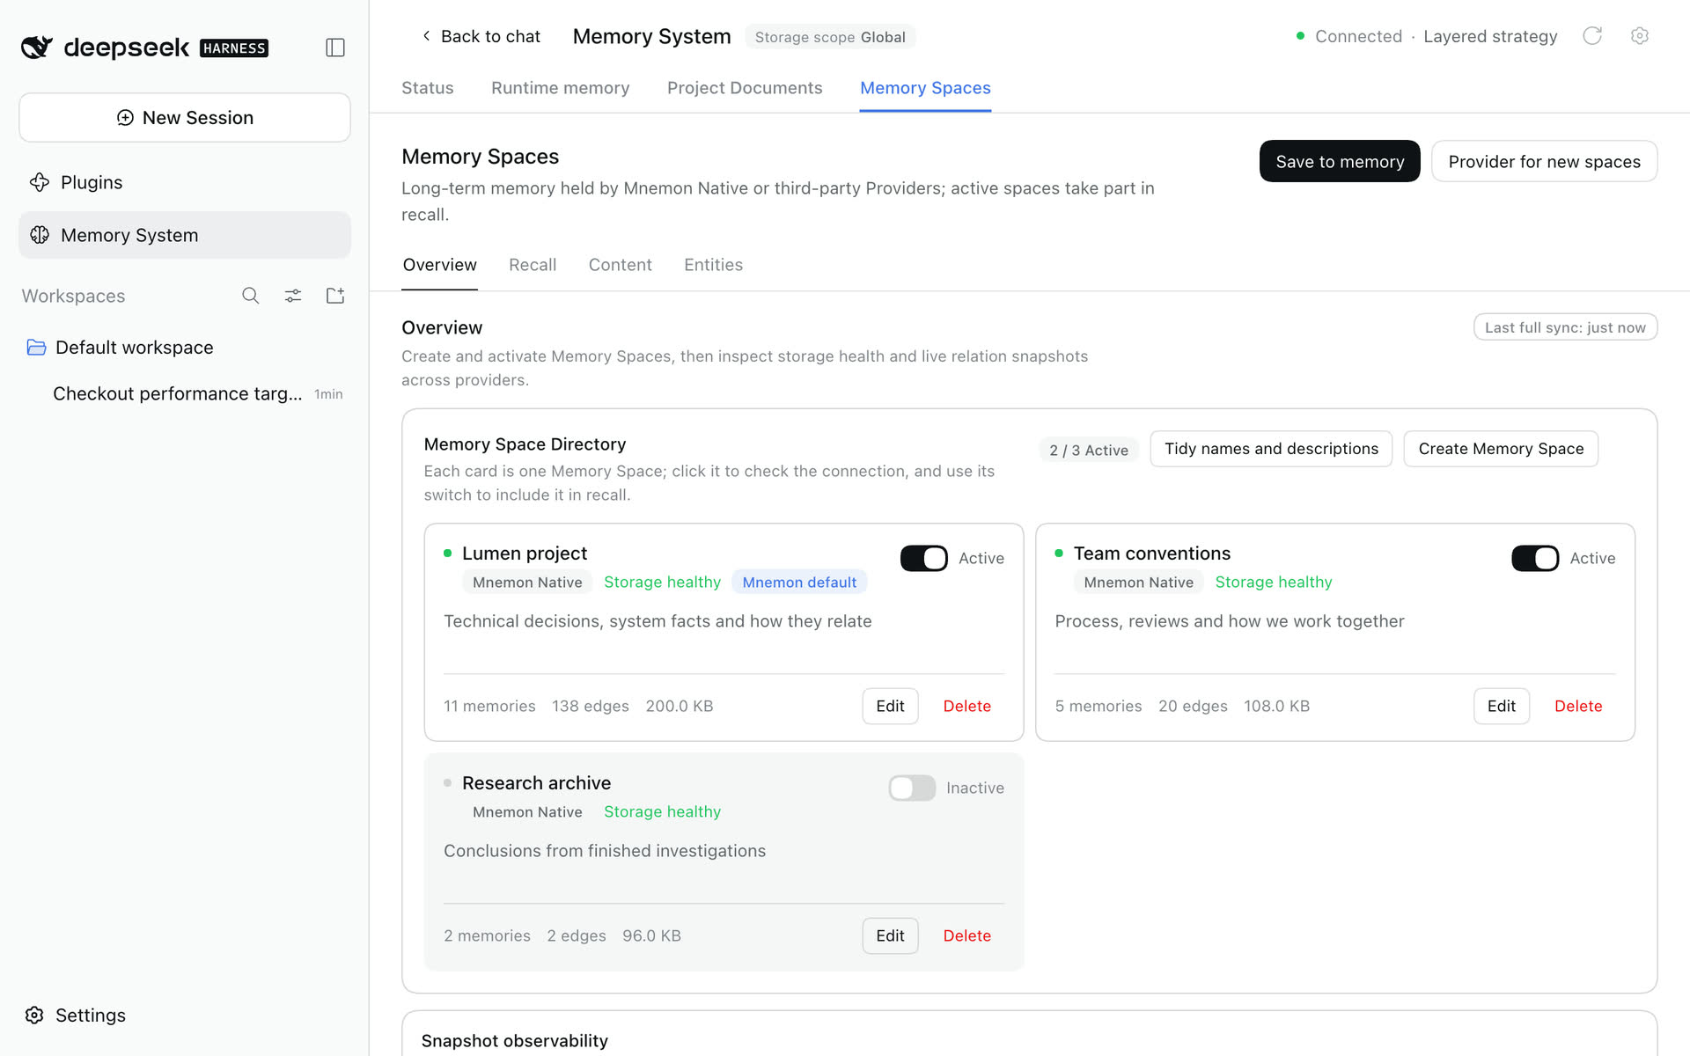Viewport: 1690px width, 1056px height.
Task: Click the DeepSeek whale logo
Action: pyautogui.click(x=37, y=48)
